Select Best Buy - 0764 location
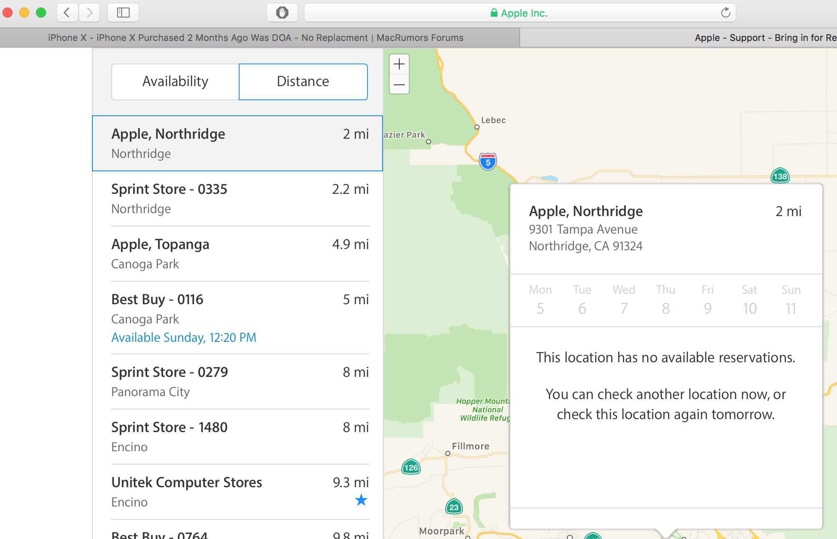This screenshot has height=539, width=837. [237, 530]
